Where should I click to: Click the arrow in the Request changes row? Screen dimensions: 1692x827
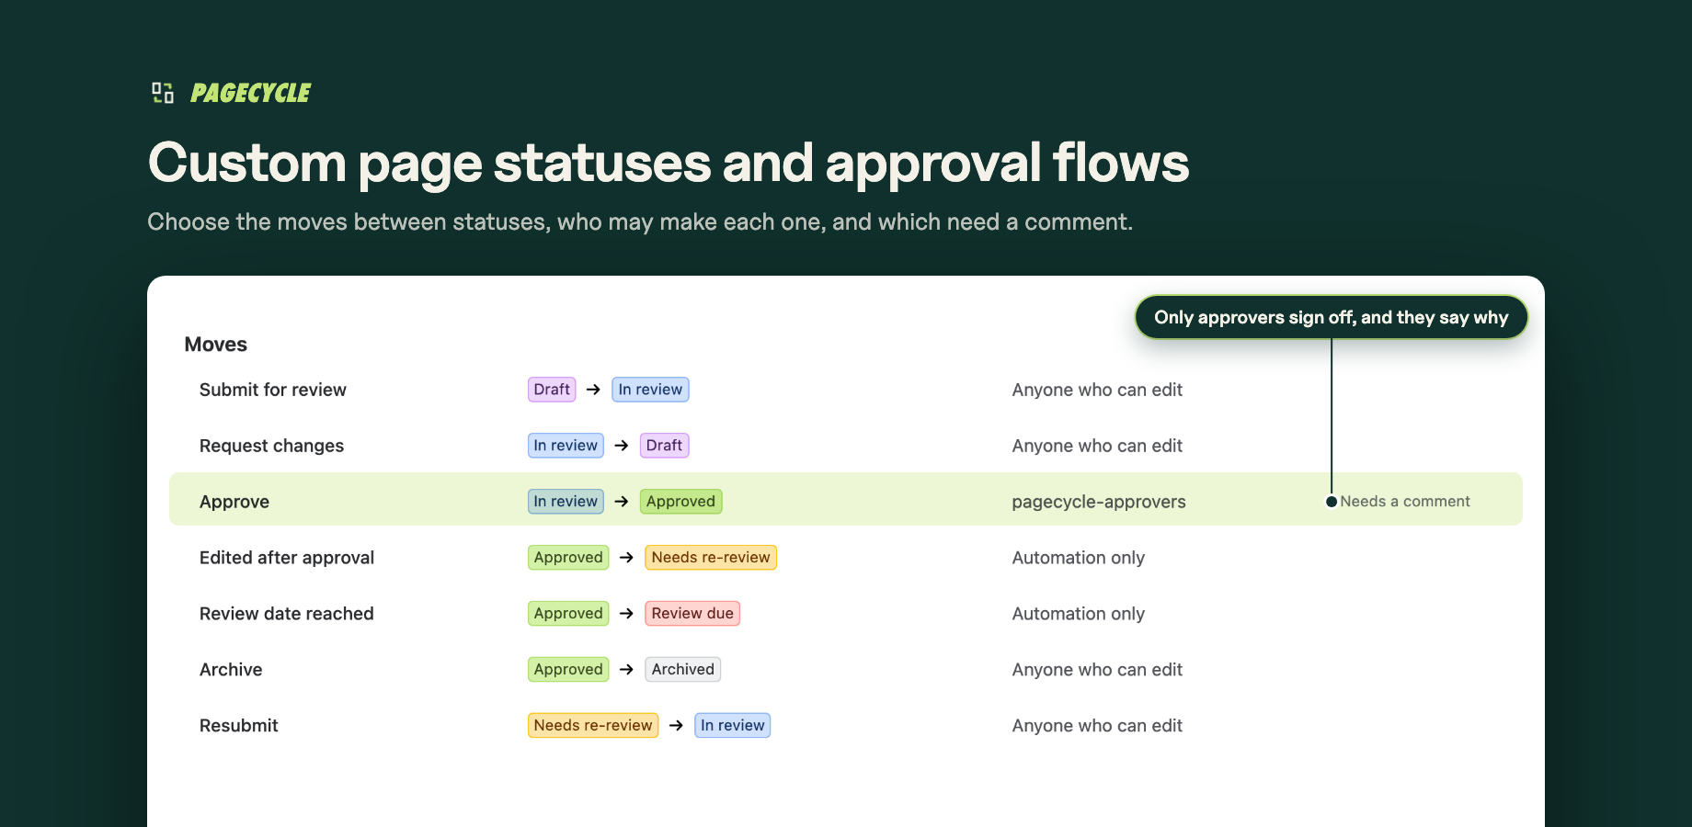point(622,446)
